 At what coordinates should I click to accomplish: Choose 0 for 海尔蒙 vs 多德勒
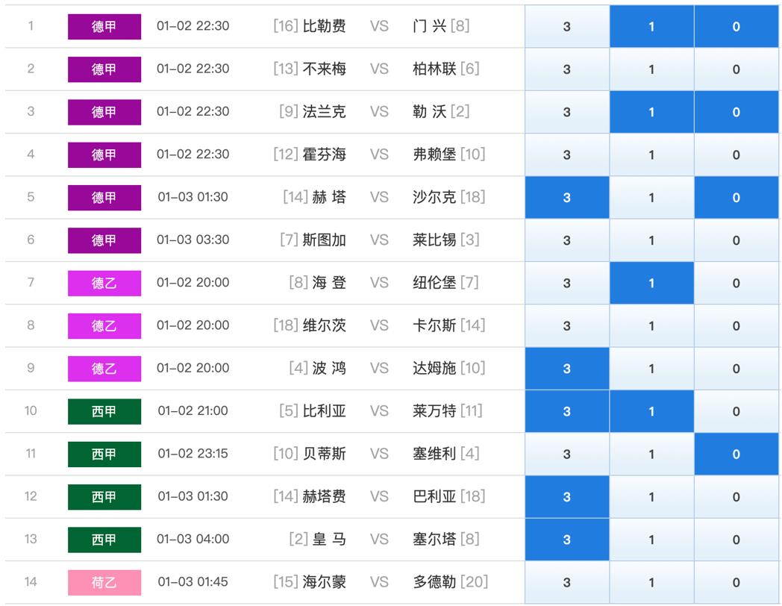[x=736, y=583]
